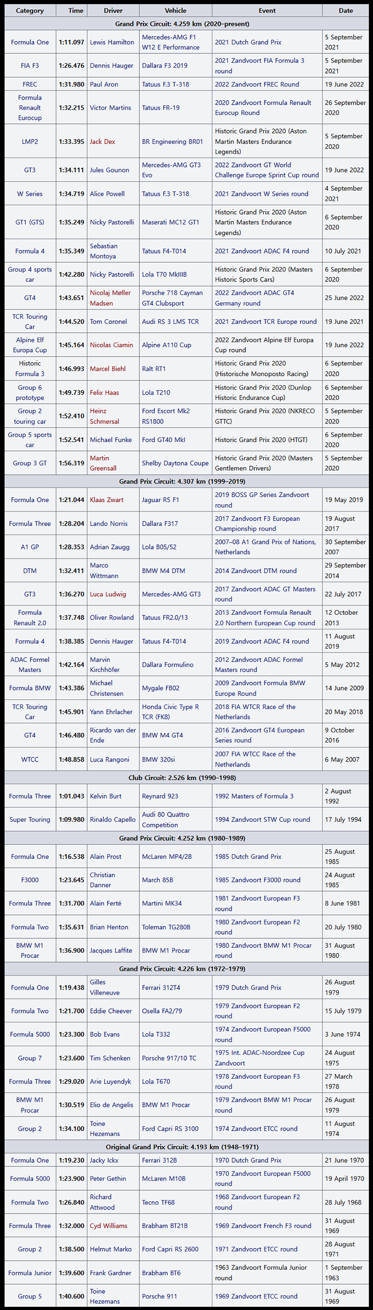The image size is (373, 1310).
Task: Follow the McLaren MP4/2B vehicle link
Action: point(167,857)
